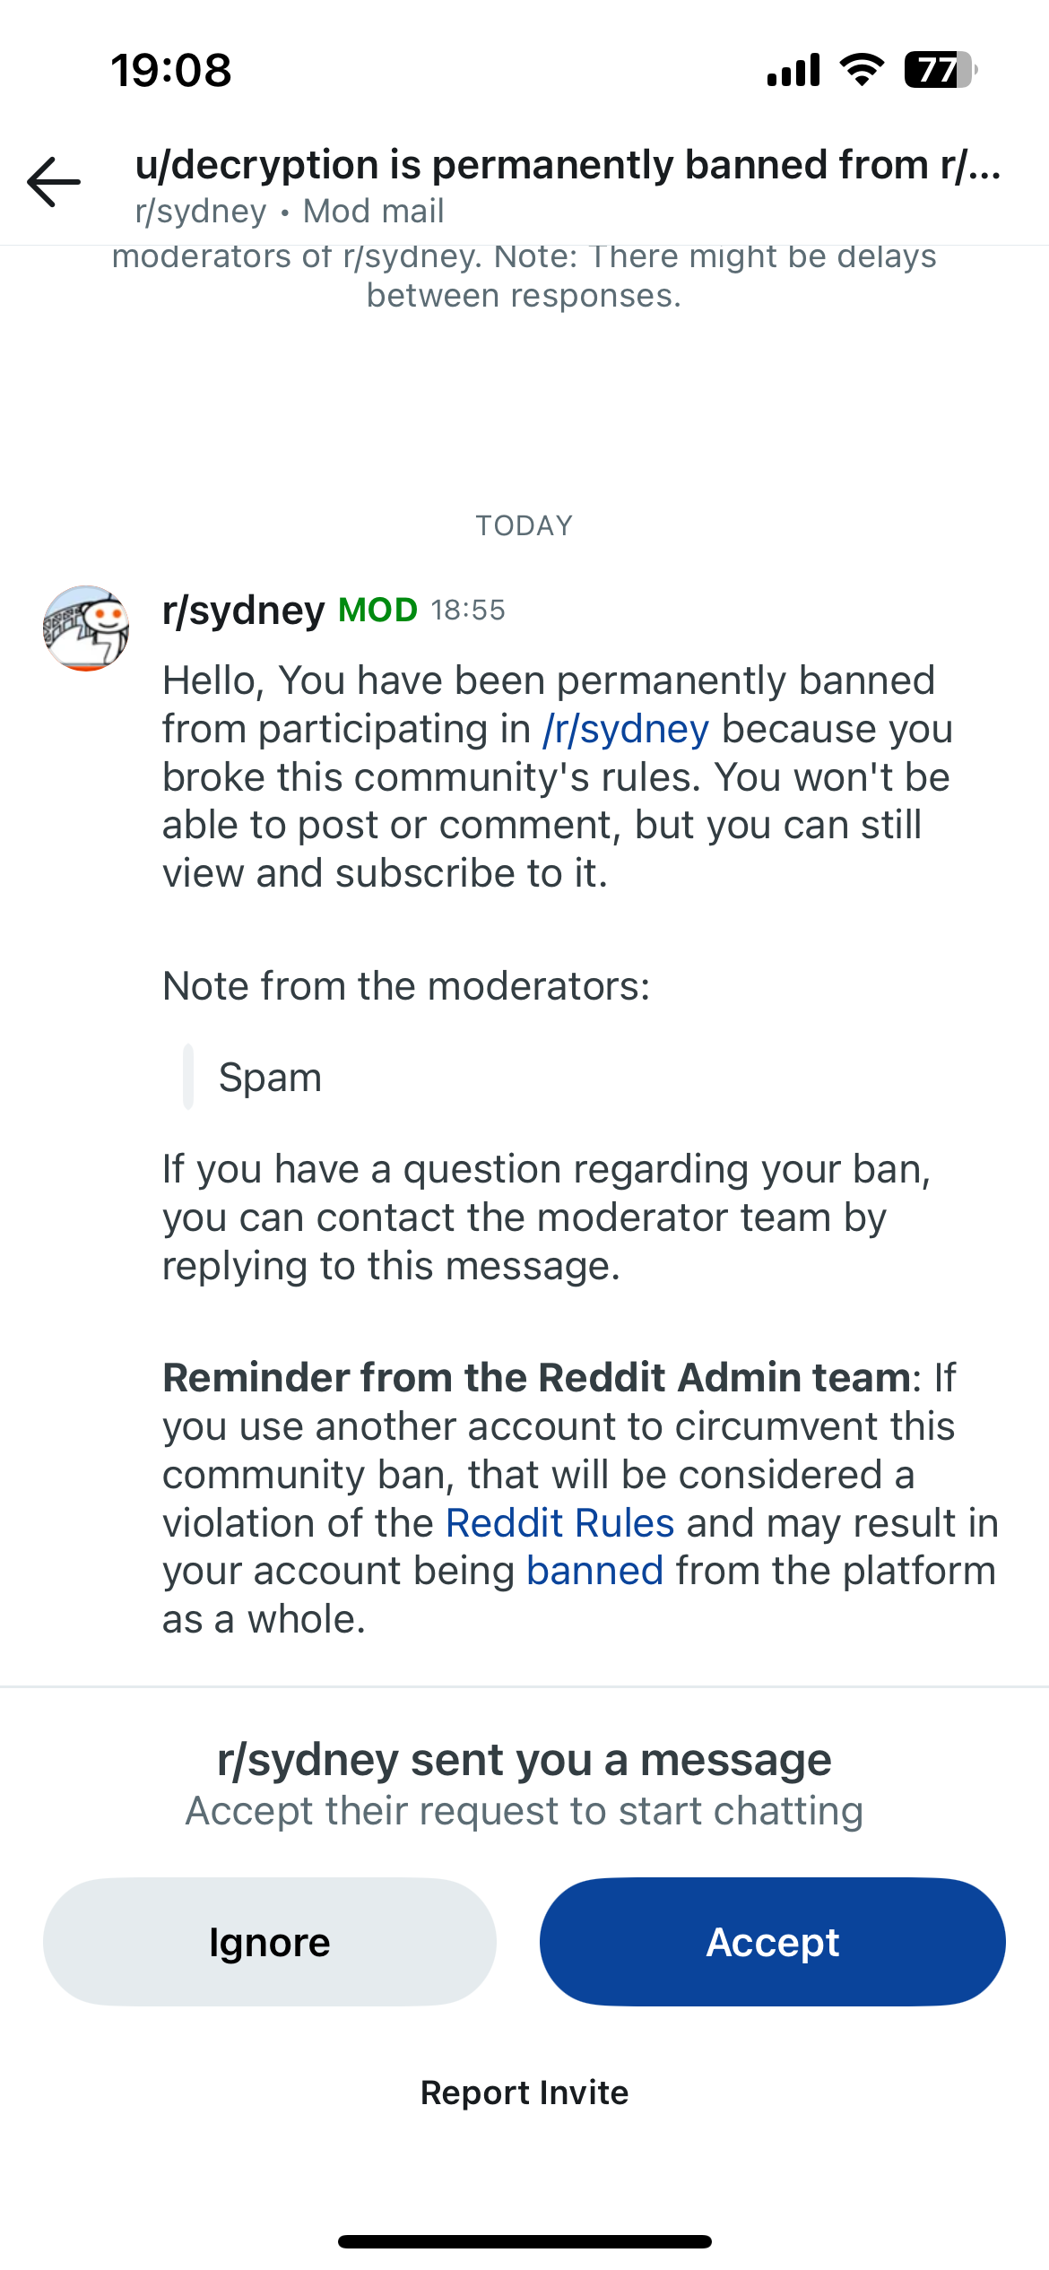Open the /r/sydney link in message
This screenshot has height=2270, width=1049.
click(x=626, y=729)
